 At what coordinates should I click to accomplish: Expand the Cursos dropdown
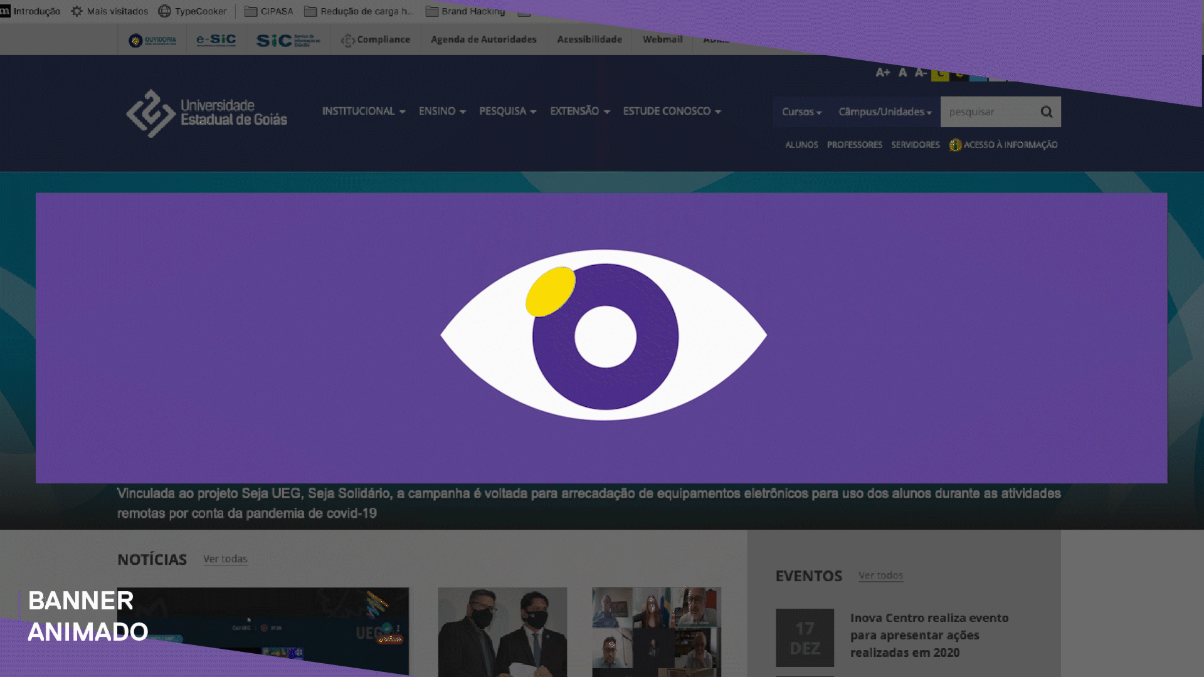[801, 112]
